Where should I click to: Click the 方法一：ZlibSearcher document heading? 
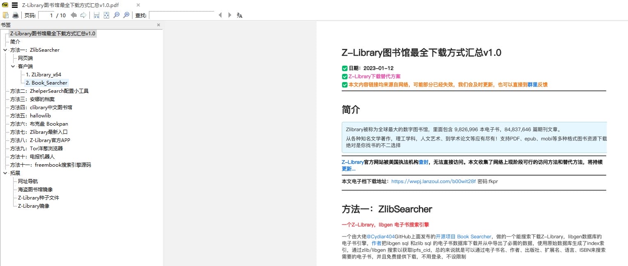coord(387,209)
